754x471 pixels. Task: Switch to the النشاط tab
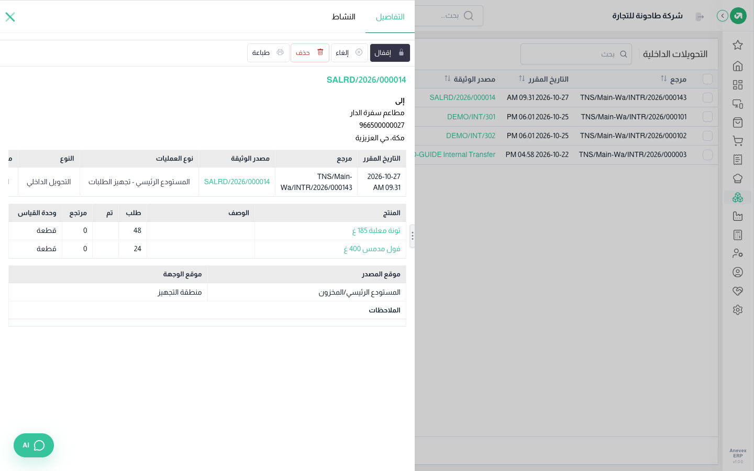343,17
